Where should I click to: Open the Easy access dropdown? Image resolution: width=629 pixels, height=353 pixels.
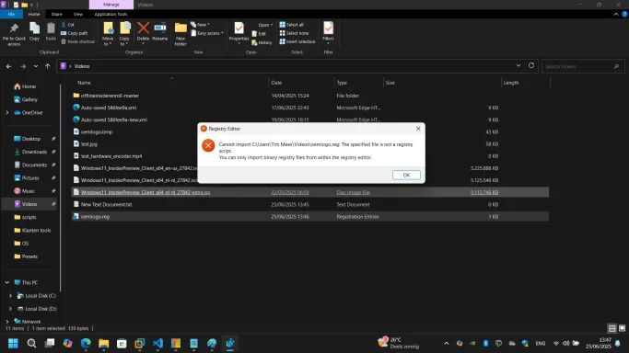pyautogui.click(x=207, y=33)
